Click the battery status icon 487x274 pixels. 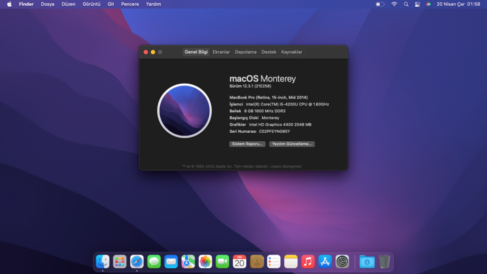[380, 4]
